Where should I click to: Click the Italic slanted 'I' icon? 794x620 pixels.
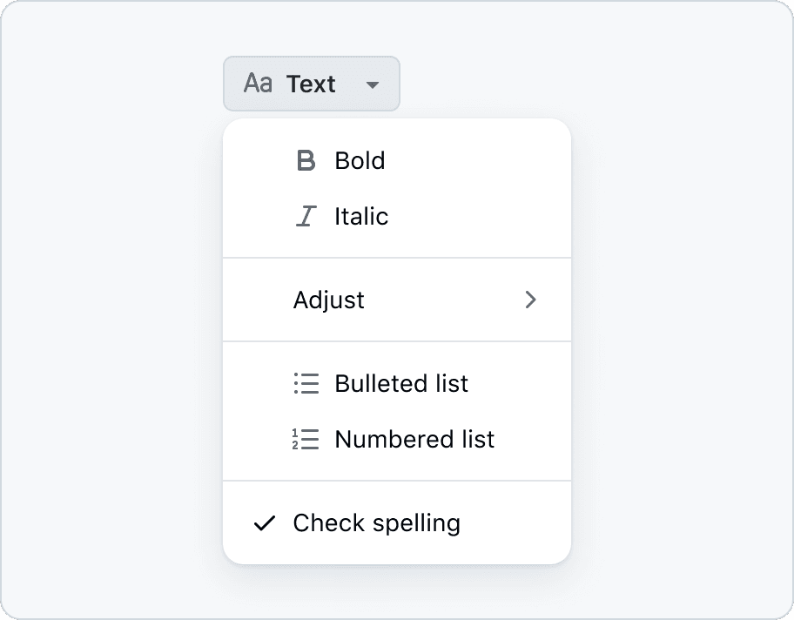[306, 217]
